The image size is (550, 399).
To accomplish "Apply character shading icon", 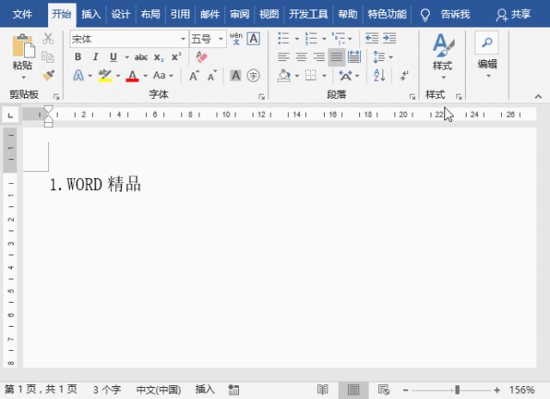I will tap(235, 76).
